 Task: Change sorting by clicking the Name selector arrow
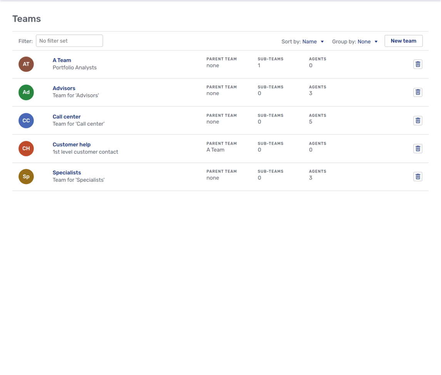click(322, 41)
